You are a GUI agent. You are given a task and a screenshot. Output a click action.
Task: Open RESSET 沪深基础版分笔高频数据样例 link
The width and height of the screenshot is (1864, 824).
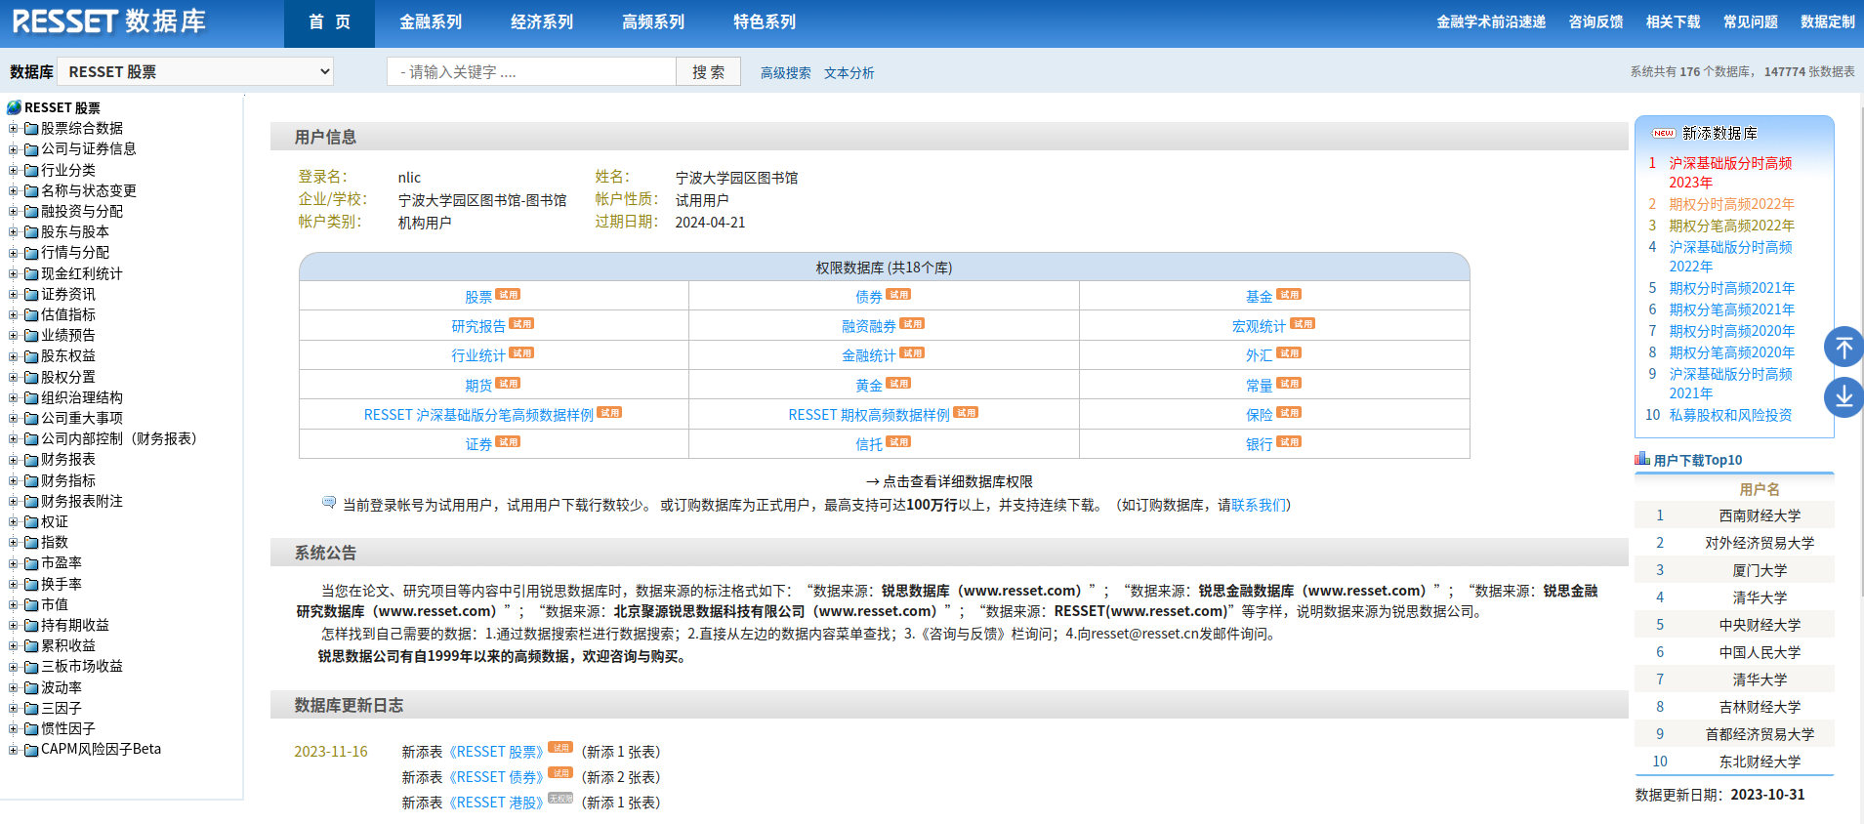[478, 415]
